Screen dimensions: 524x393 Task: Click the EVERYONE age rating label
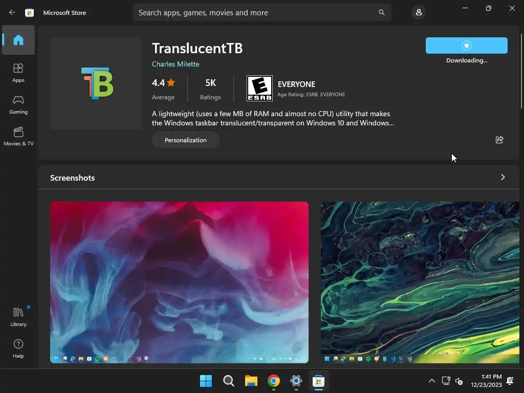pyautogui.click(x=296, y=84)
